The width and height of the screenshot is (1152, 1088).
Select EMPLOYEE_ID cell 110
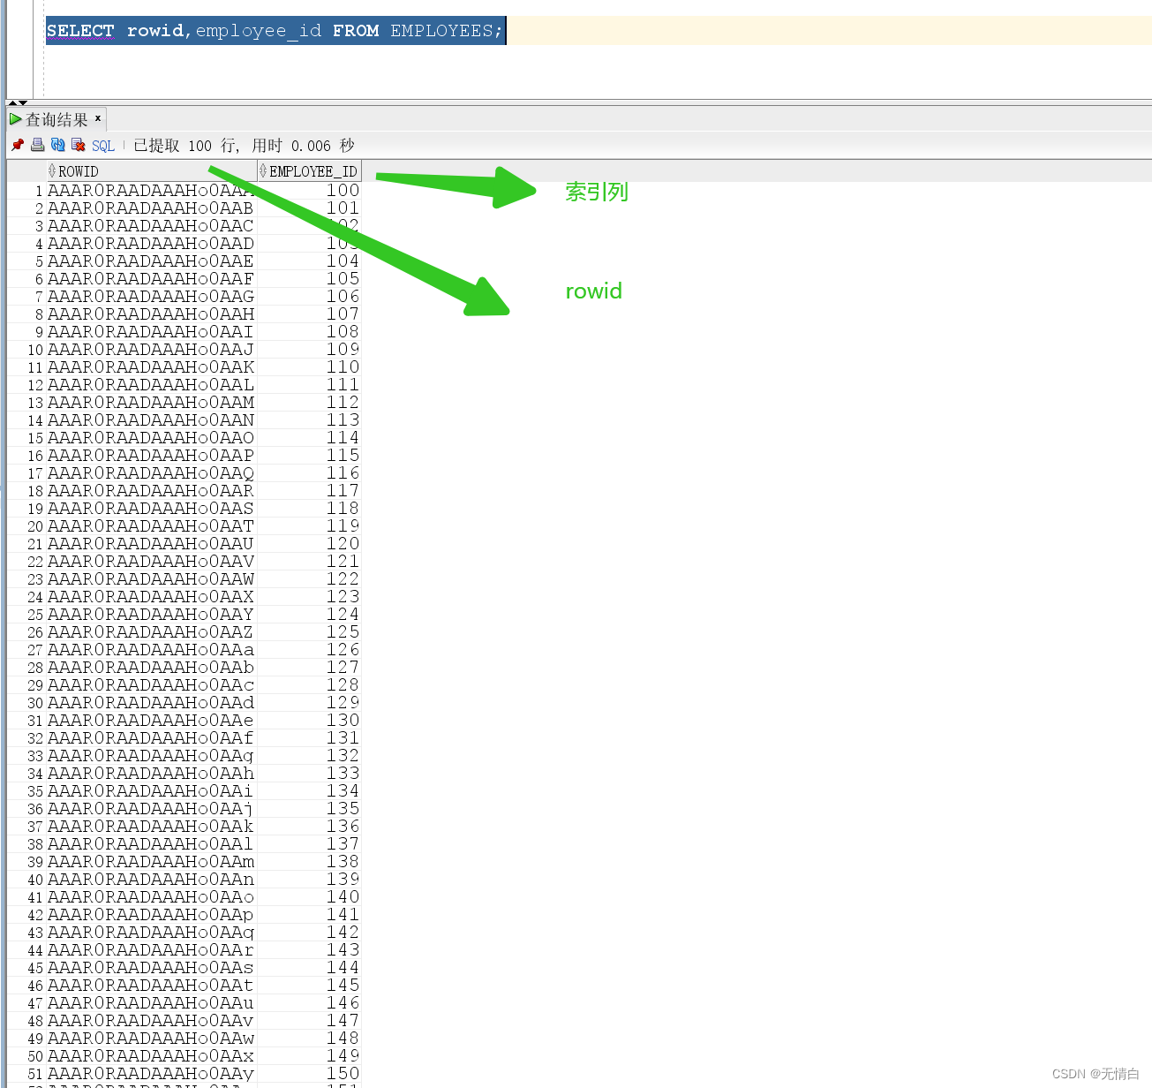(x=309, y=367)
